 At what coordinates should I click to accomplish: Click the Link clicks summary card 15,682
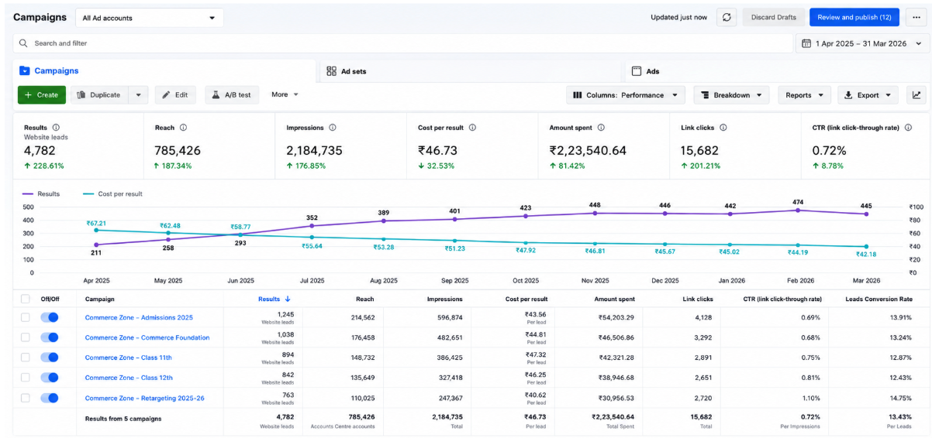[x=735, y=146]
